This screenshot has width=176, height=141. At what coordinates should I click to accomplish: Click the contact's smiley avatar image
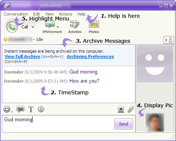(155, 64)
